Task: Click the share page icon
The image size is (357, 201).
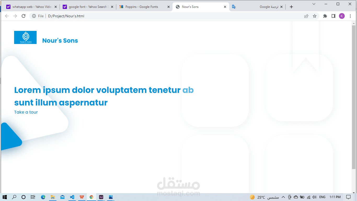Action: click(306, 16)
